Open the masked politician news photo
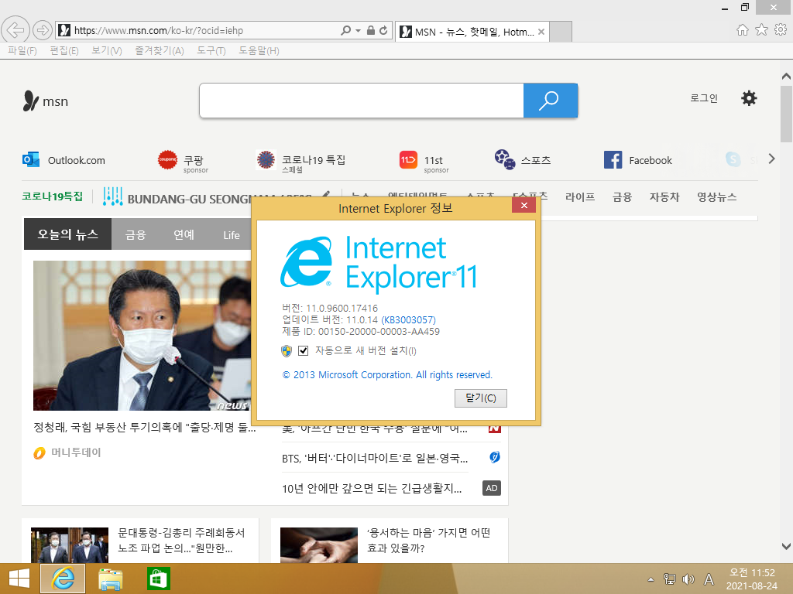Screen dimensions: 793x594 pos(142,336)
